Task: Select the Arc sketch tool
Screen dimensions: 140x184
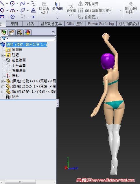Action: tap(12, 10)
